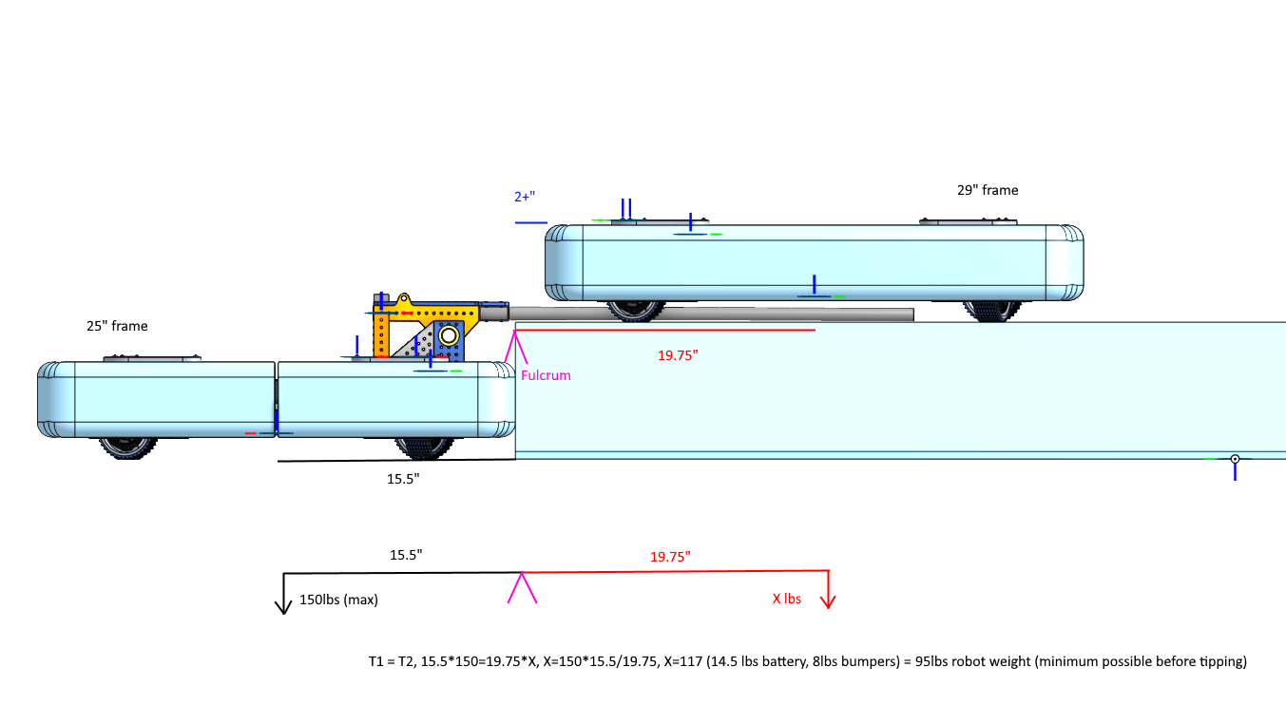Click the "15.5"" text below the lower robot
This screenshot has width=1286, height=705.
pyautogui.click(x=403, y=479)
